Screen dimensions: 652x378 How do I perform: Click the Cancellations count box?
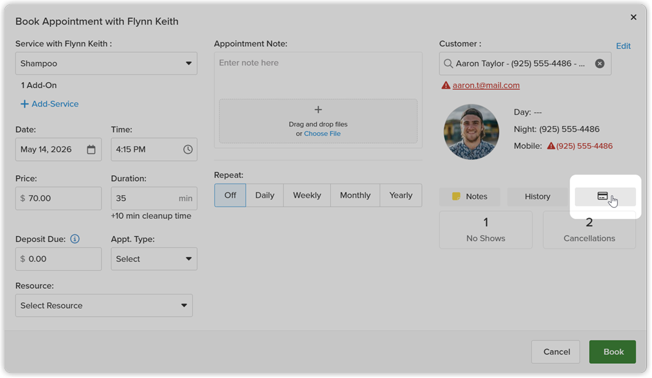coord(589,230)
